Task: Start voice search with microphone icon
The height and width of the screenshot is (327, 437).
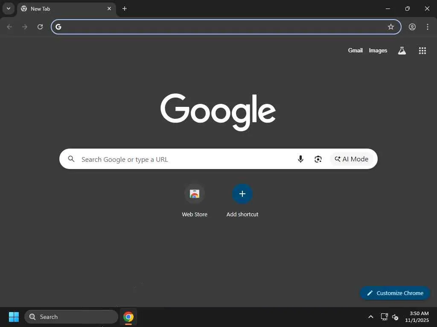Action: click(300, 159)
